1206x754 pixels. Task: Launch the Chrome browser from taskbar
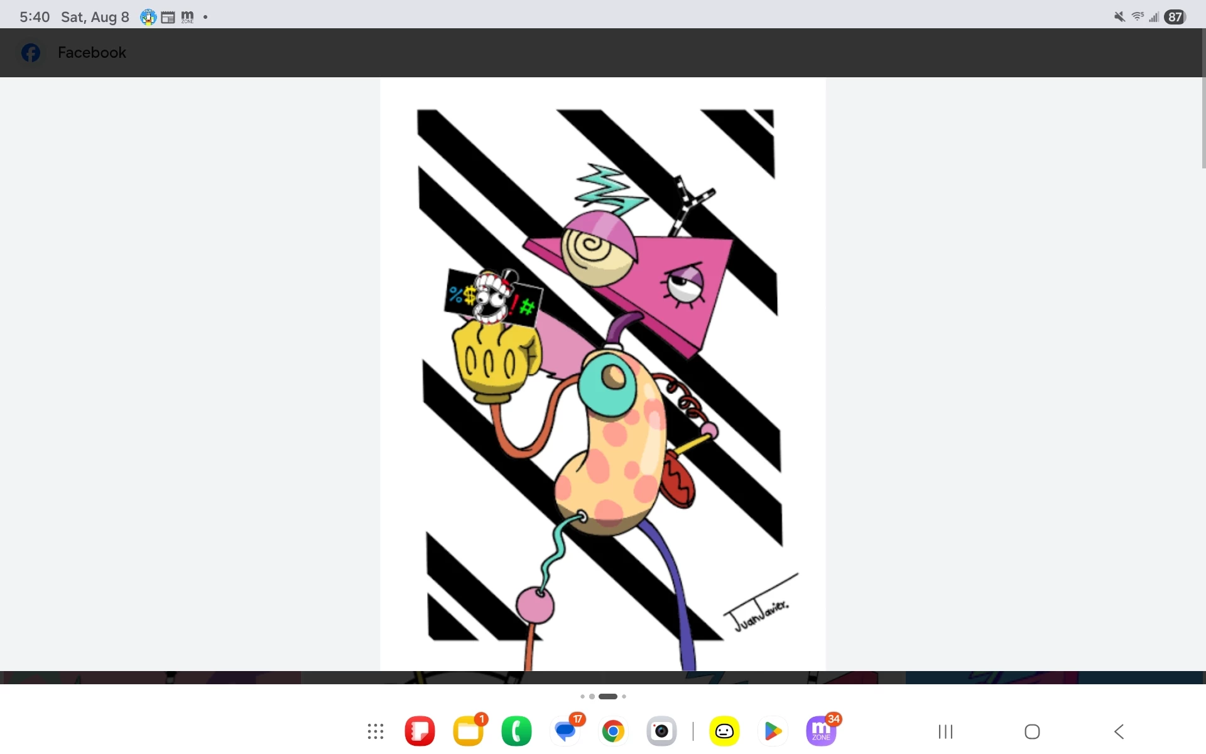tap(613, 731)
